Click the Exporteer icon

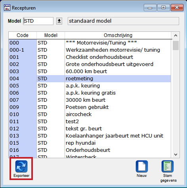pyautogui.click(x=21, y=167)
